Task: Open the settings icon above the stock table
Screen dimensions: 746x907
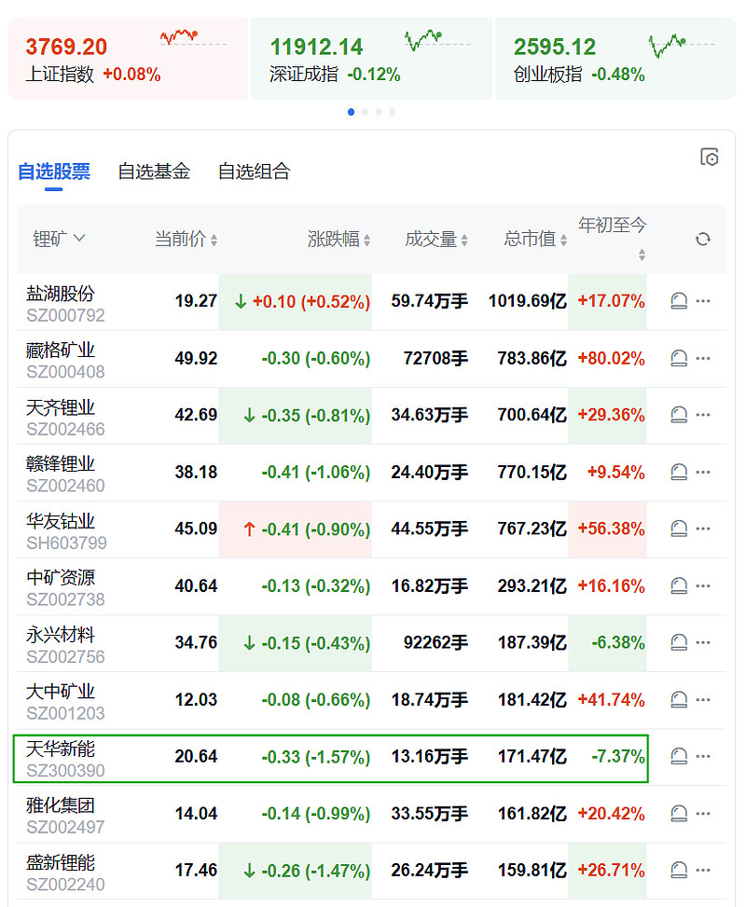Action: (x=709, y=157)
